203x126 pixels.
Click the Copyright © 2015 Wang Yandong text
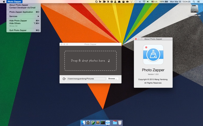click(153, 79)
